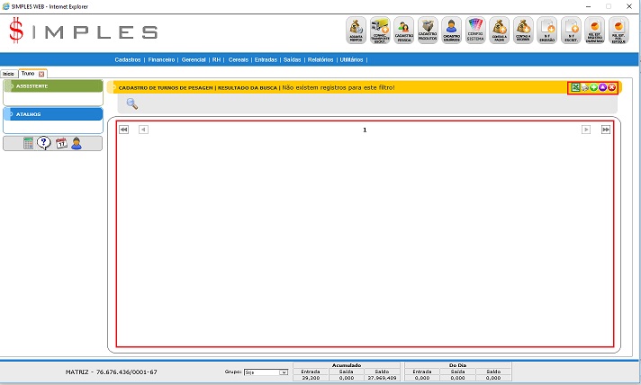
Task: Switch to the Início tab
Action: (8, 73)
